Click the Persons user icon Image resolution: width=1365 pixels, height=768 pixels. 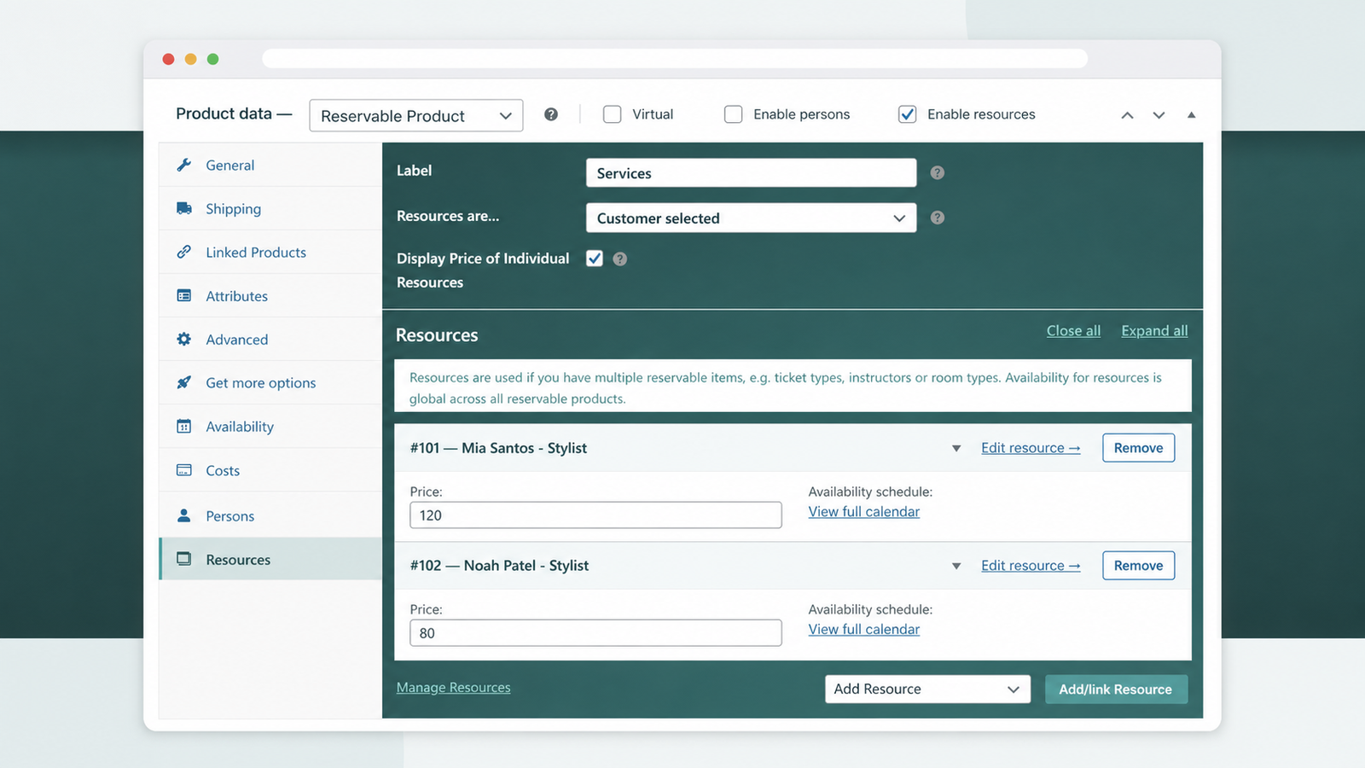pyautogui.click(x=183, y=515)
